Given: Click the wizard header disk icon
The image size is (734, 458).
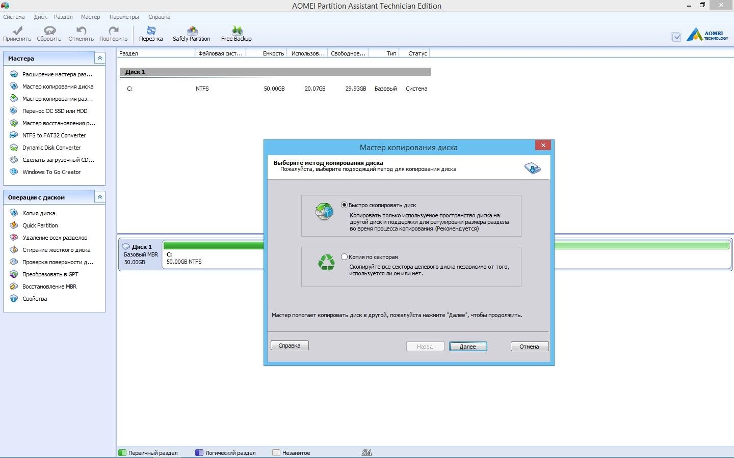Looking at the screenshot, I should pyautogui.click(x=533, y=168).
